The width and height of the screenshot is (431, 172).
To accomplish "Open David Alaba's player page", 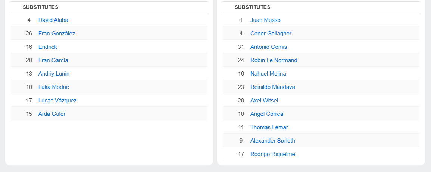I will click(53, 20).
